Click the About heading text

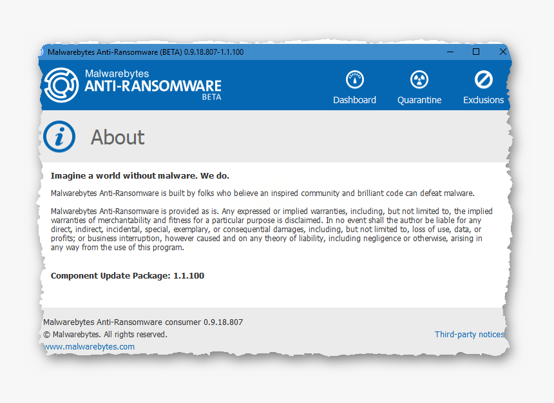pyautogui.click(x=117, y=137)
